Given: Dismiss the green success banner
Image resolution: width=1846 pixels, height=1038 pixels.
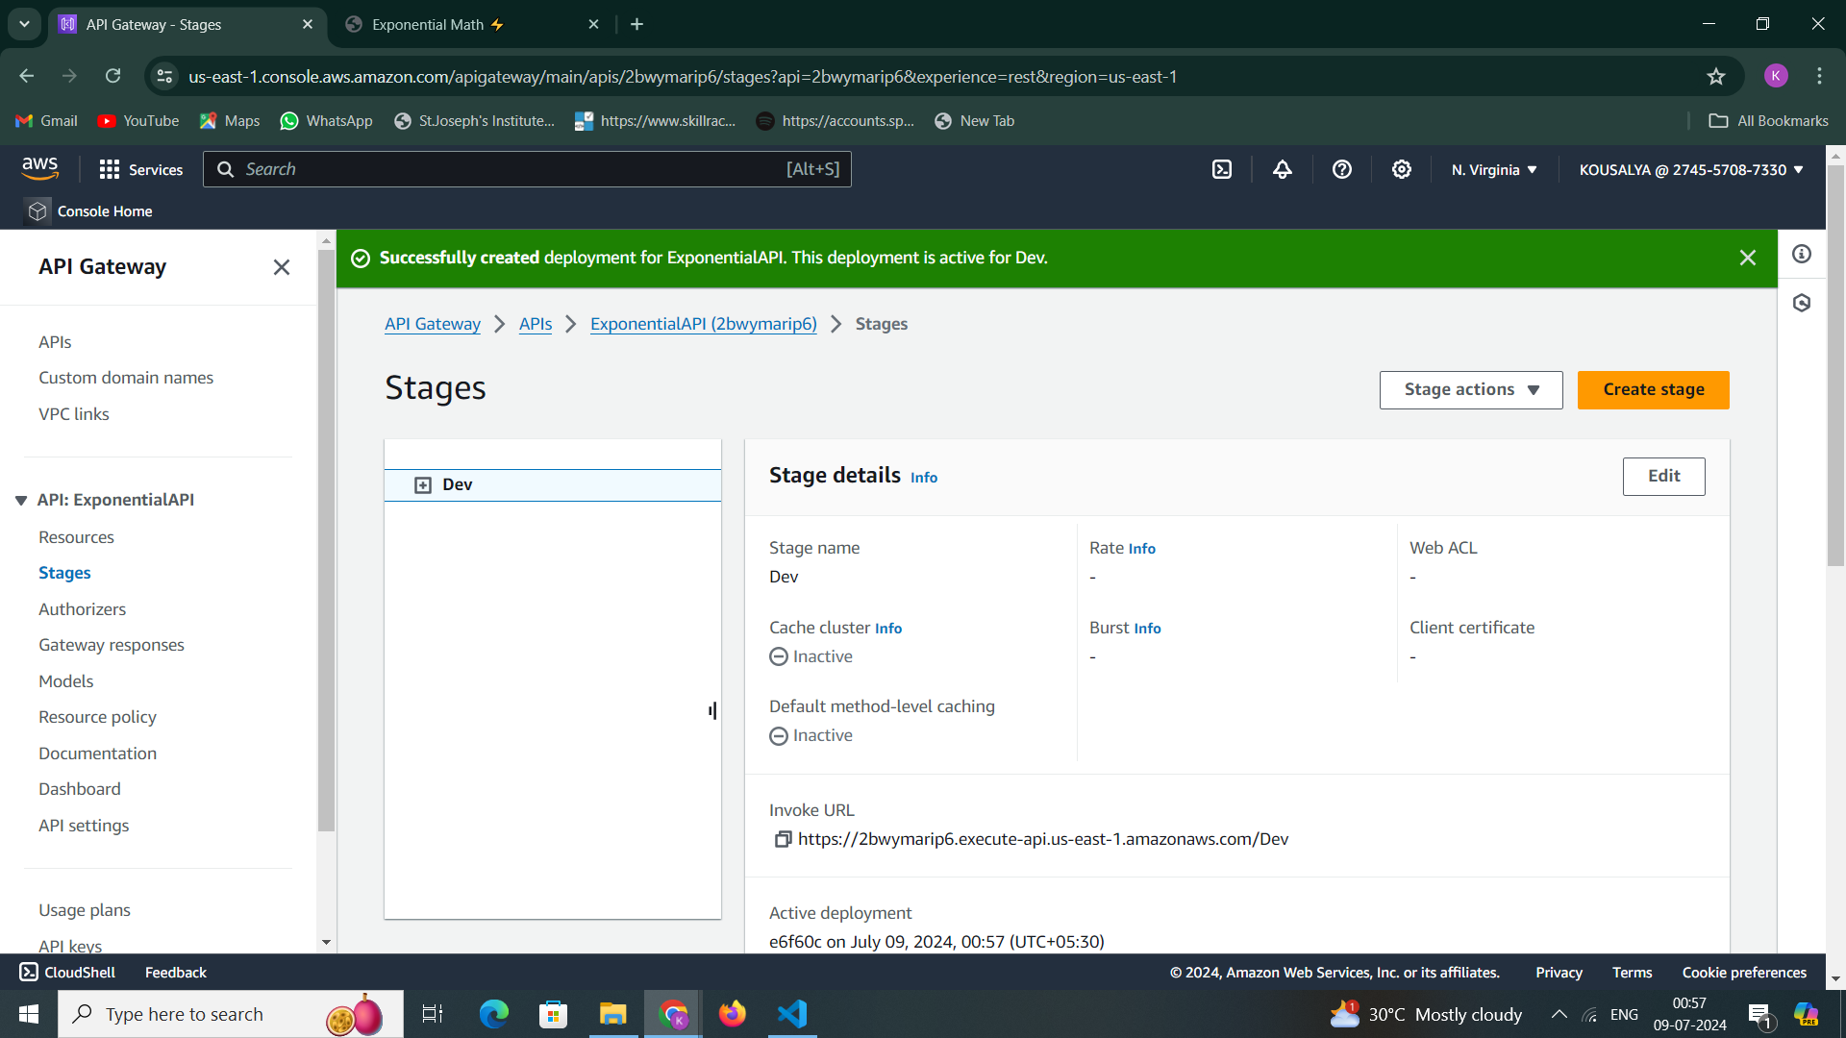Looking at the screenshot, I should tap(1747, 258).
